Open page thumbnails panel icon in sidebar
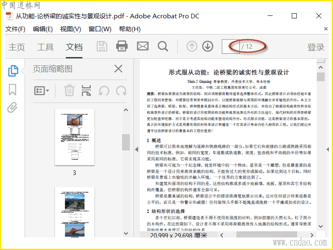 [x=13, y=71]
